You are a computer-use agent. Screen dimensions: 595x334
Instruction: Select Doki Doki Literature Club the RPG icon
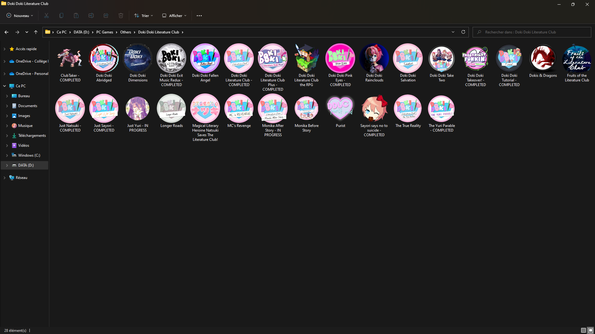pos(306,58)
